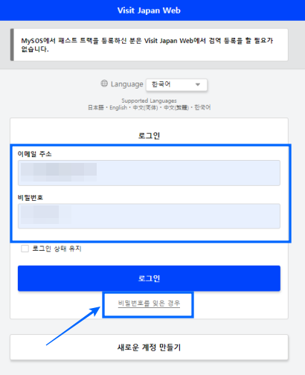This screenshot has height=375, width=305.
Task: Click the 中文(繁體) supported language text
Action: point(176,108)
